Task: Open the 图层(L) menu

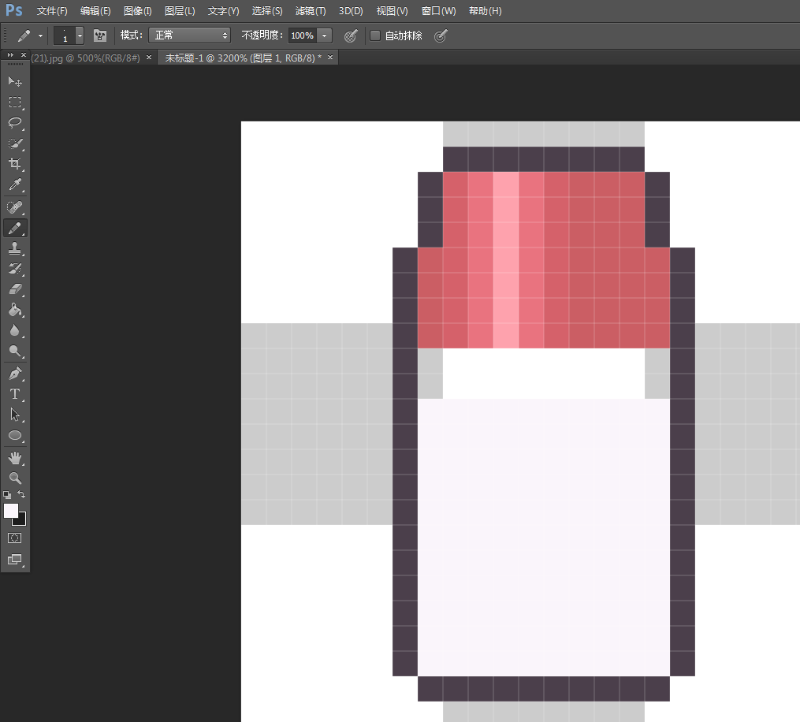Action: pyautogui.click(x=180, y=11)
